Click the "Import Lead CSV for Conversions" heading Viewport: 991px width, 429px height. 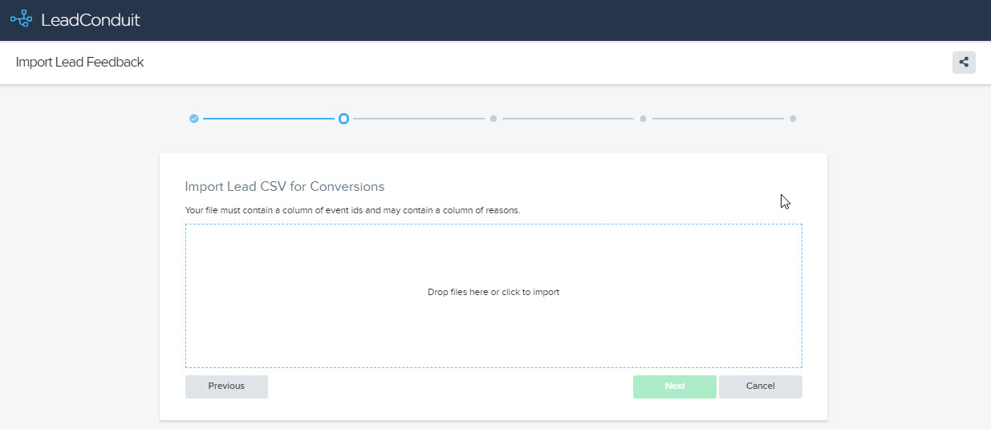[x=285, y=187]
